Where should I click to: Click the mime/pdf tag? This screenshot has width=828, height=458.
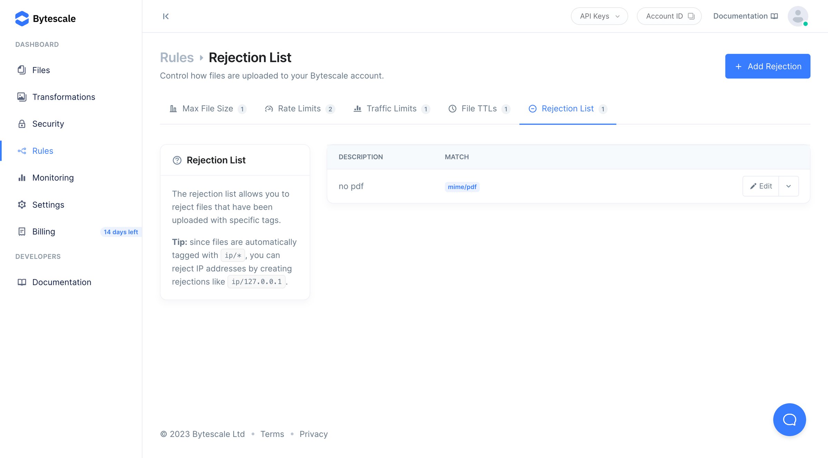tap(462, 187)
